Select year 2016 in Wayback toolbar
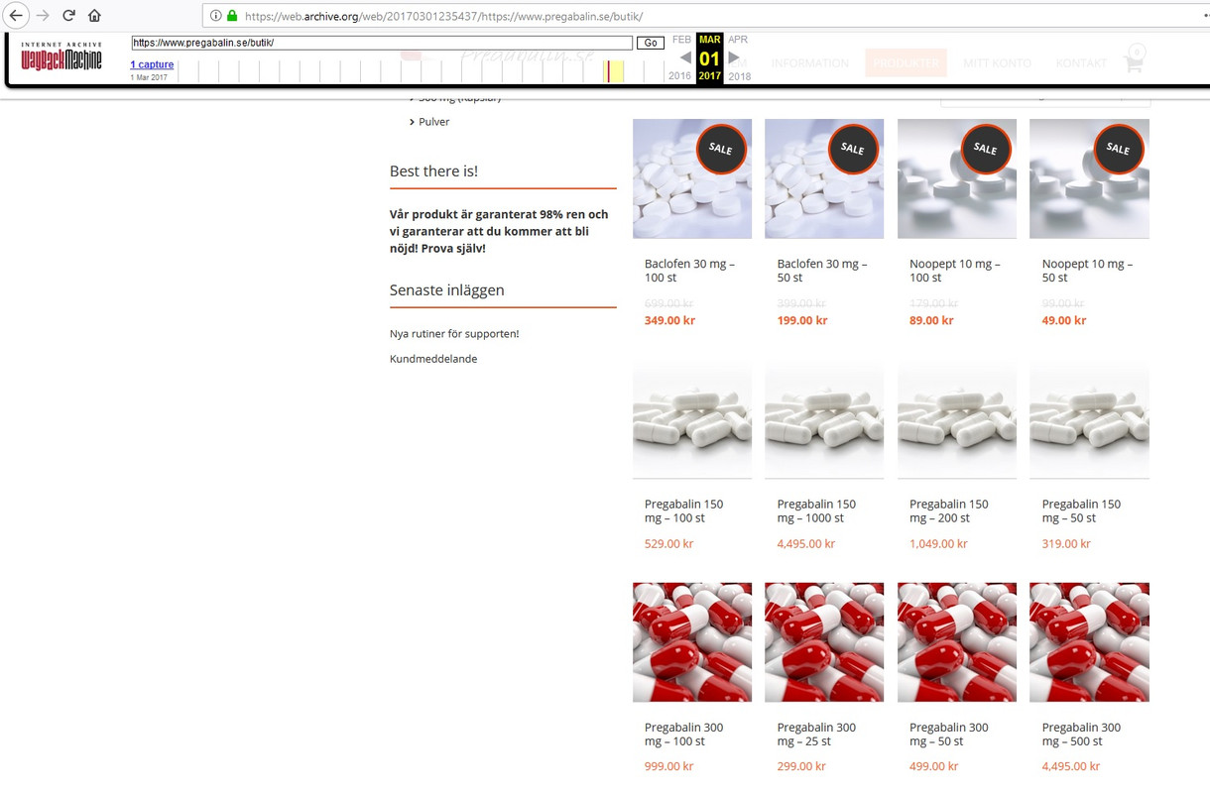Image resolution: width=1210 pixels, height=793 pixels. pyautogui.click(x=679, y=76)
